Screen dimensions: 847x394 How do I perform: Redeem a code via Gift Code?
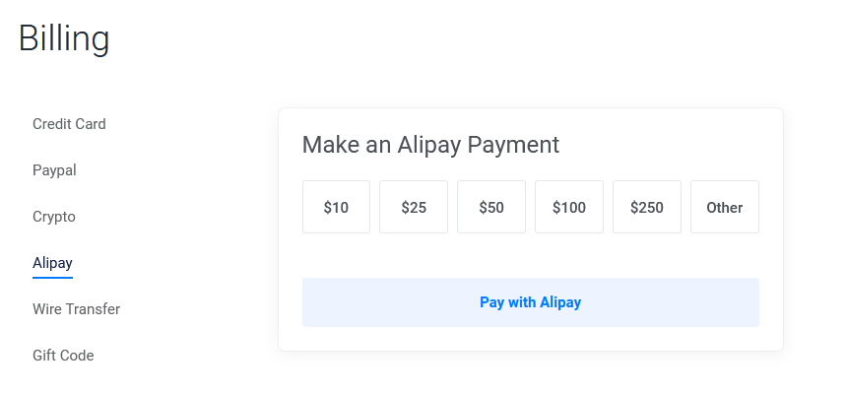point(63,356)
